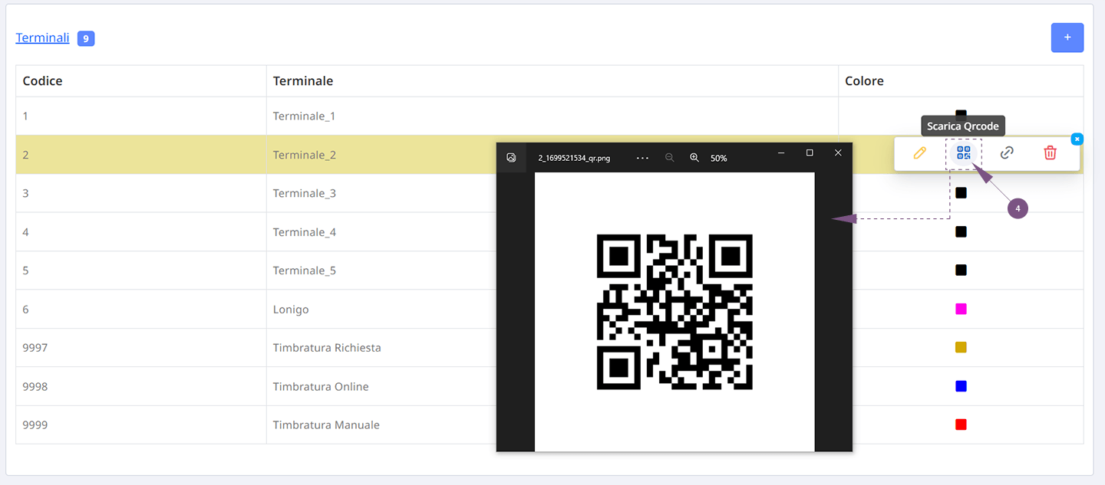Select the Timbratura Richiesta name cell

pos(327,348)
